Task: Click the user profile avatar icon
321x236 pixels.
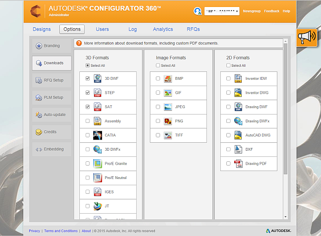Action: click(x=198, y=11)
